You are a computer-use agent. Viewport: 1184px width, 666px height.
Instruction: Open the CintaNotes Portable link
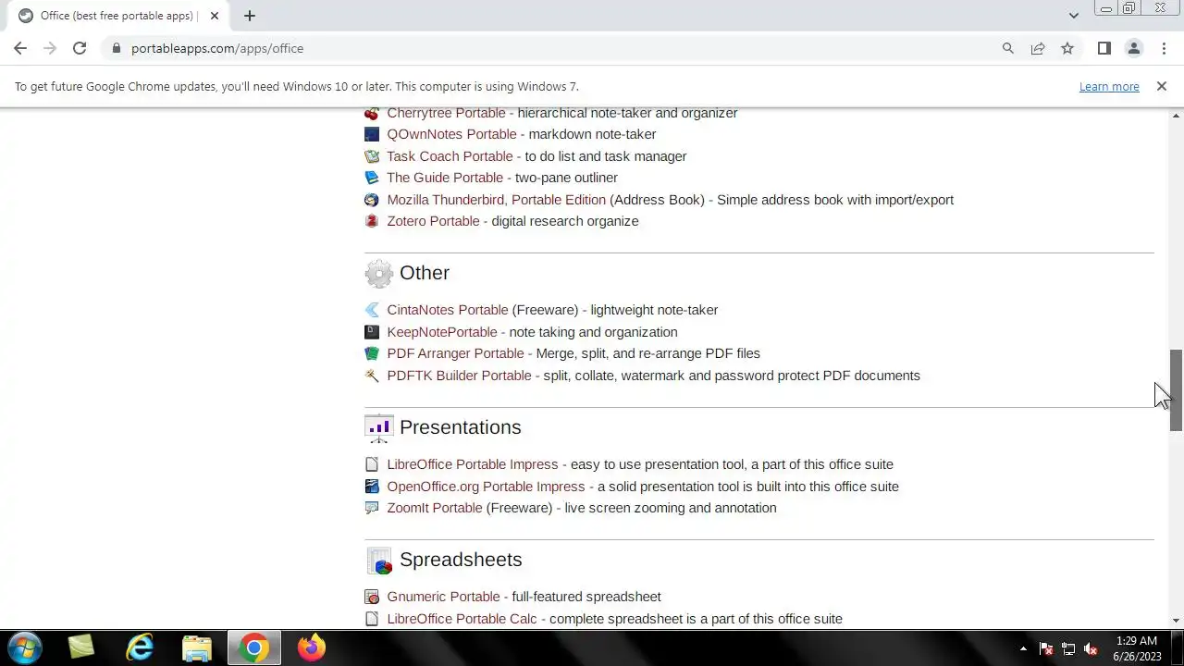coord(448,310)
